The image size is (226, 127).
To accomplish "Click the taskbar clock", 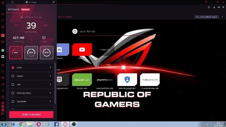I will [218, 124].
